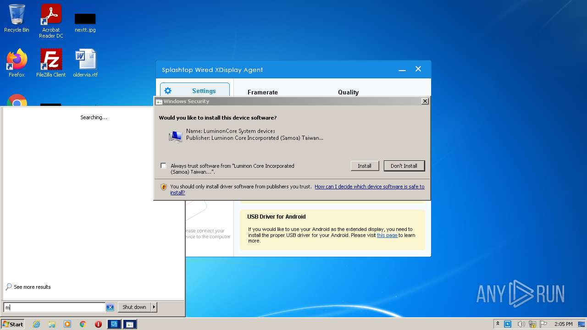Click the Splashtop tray icon
This screenshot has height=330, width=587.
click(508, 324)
